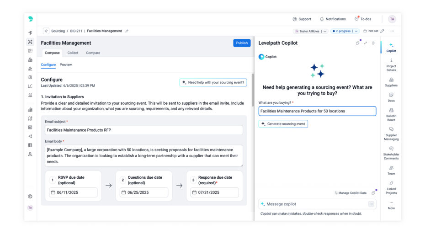Switch to the Compare tab

pos(93,53)
